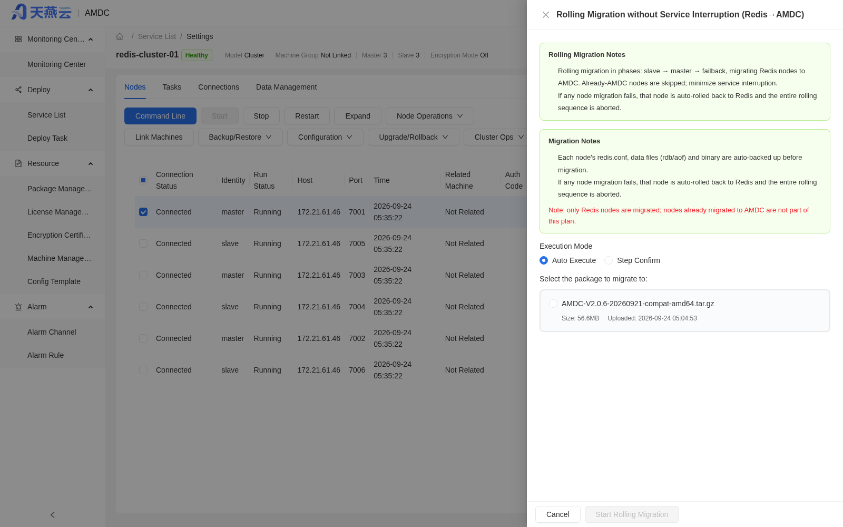
Task: Click the Command Line button
Action: [160, 116]
